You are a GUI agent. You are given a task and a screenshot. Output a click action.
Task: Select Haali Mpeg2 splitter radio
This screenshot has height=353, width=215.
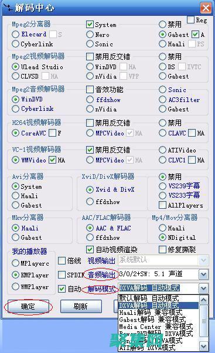point(162,44)
